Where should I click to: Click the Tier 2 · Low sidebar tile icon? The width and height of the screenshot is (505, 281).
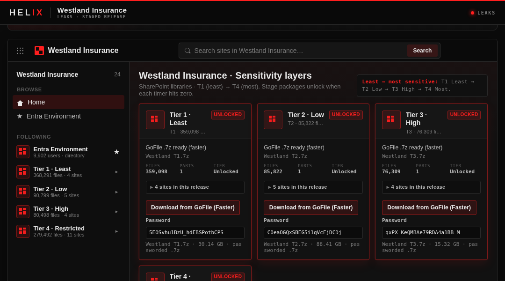(23, 192)
